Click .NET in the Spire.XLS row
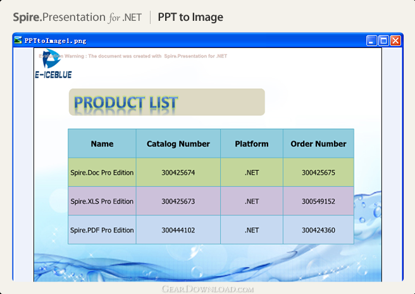This screenshot has height=294, width=415. pos(252,201)
